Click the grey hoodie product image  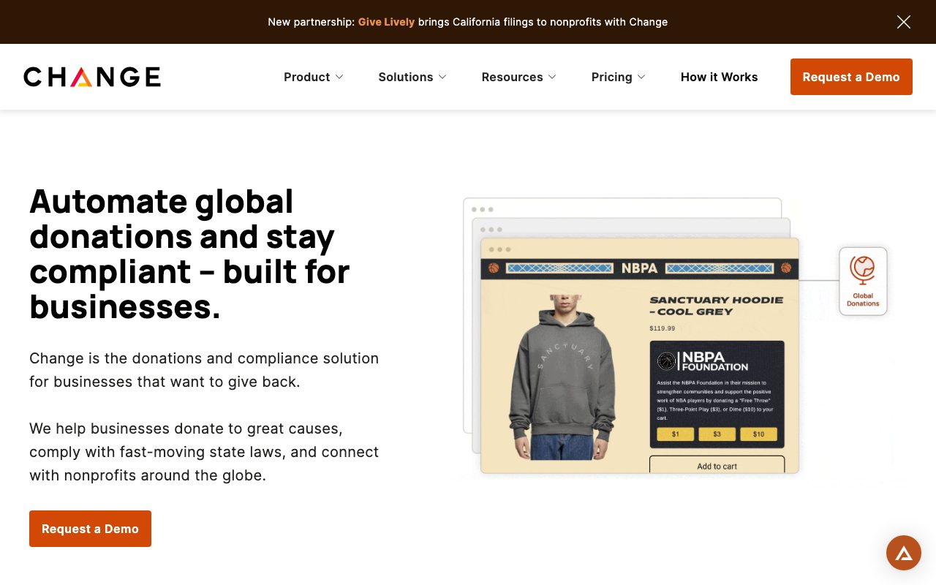pyautogui.click(x=562, y=377)
